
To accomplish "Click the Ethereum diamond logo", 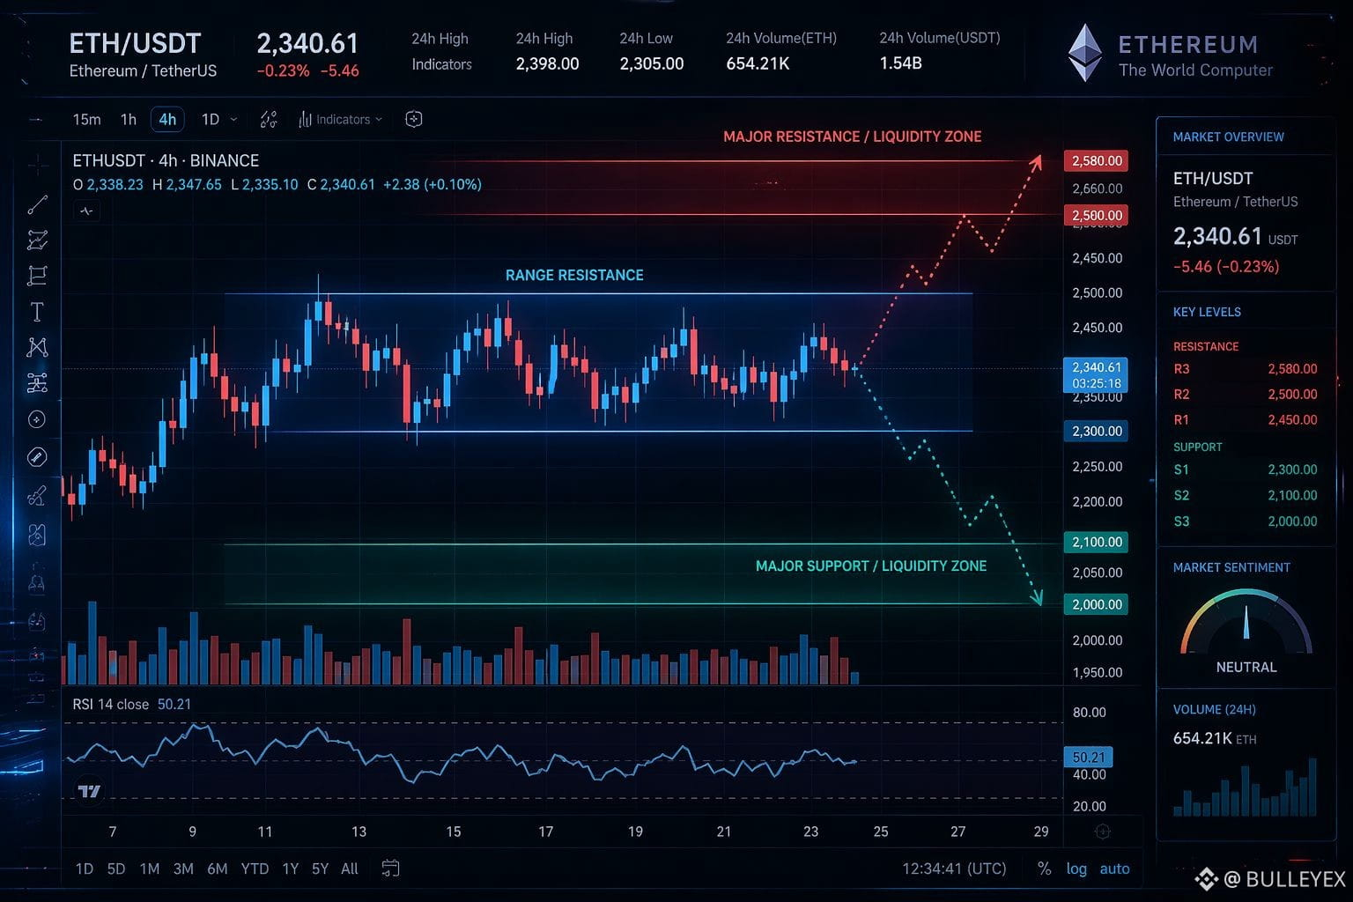I will click(1084, 53).
